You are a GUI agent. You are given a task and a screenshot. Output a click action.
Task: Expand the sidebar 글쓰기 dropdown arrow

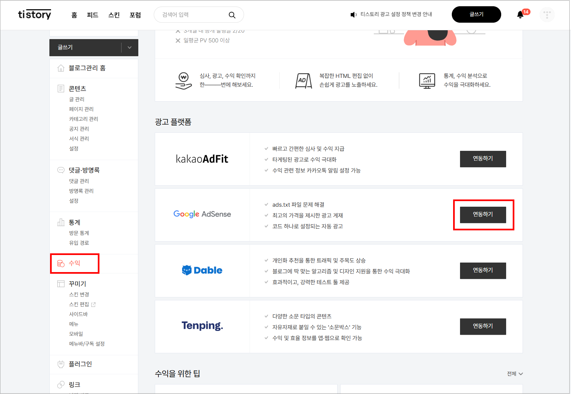tap(130, 48)
